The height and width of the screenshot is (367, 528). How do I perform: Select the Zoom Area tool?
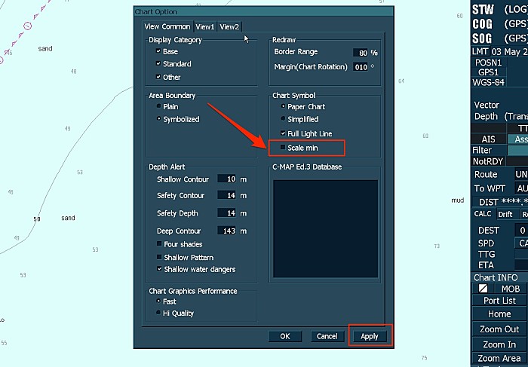(x=499, y=359)
